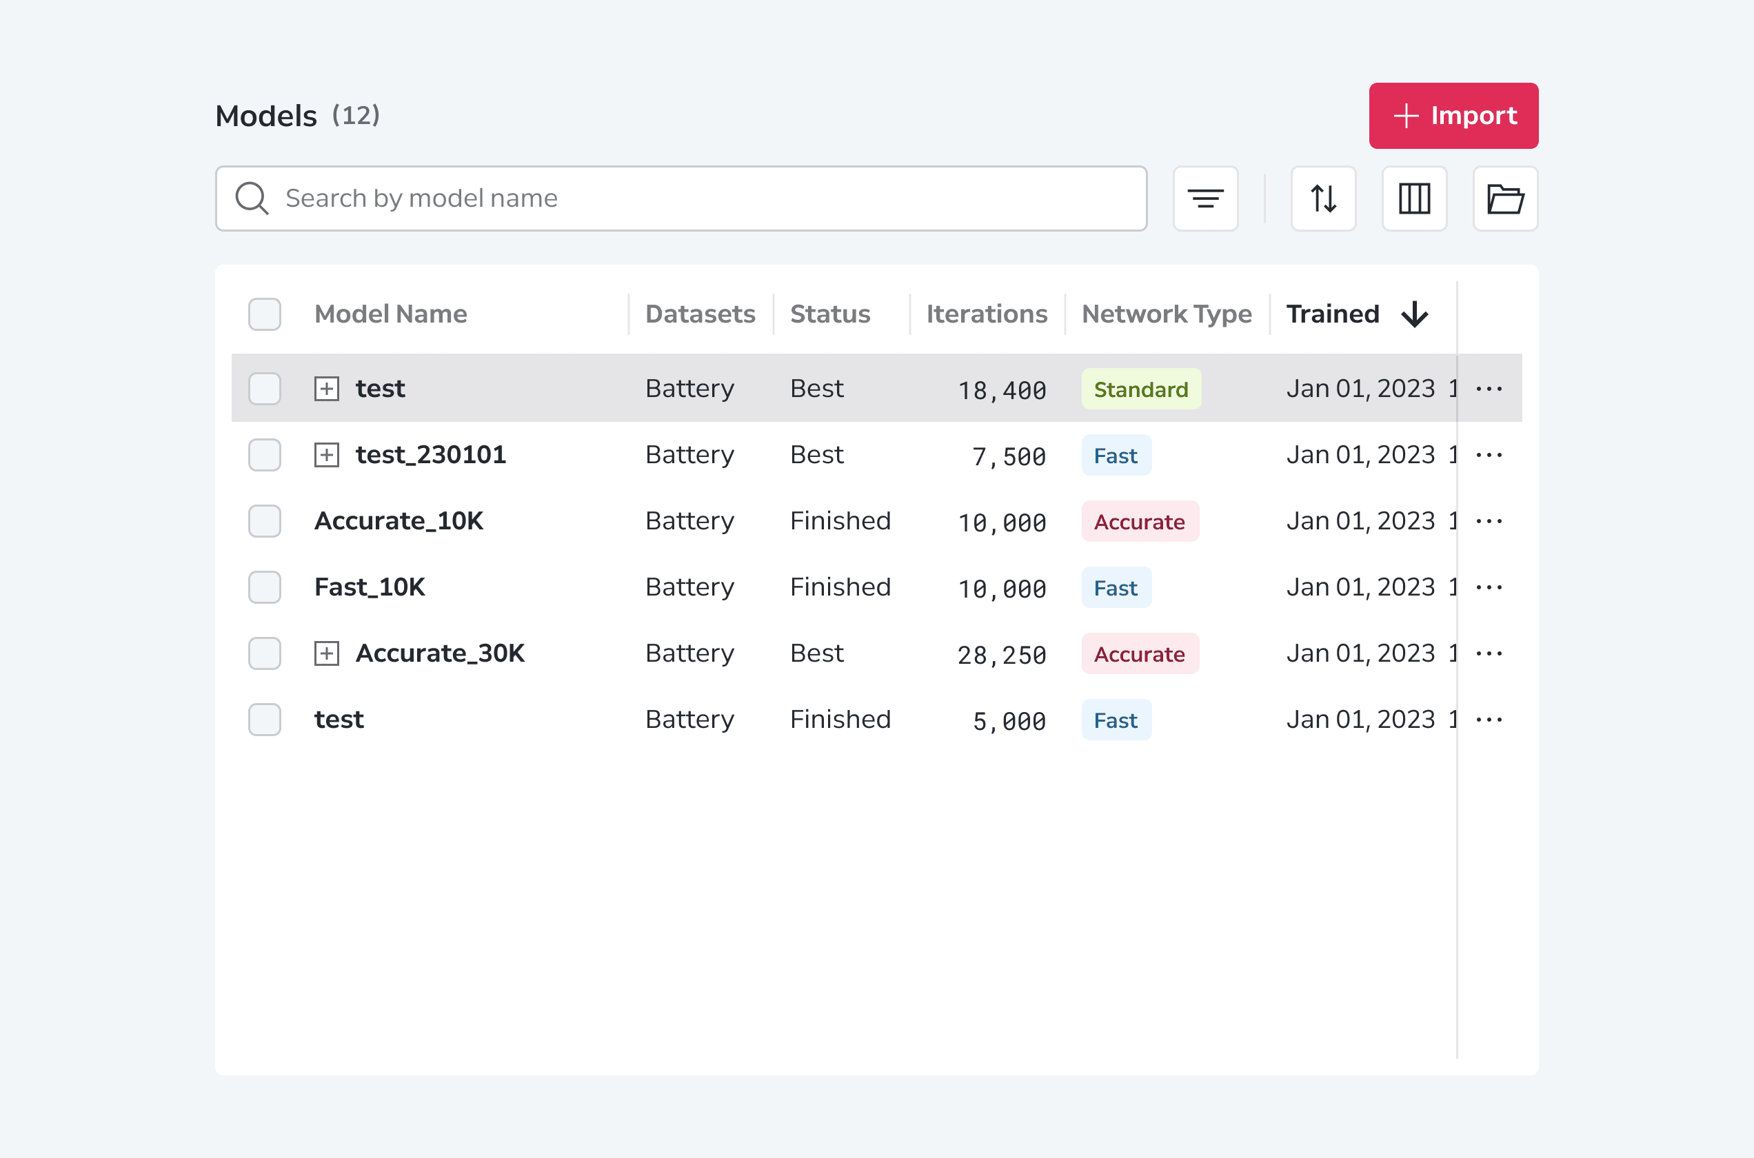The height and width of the screenshot is (1158, 1754).
Task: Click the Fast tag in Fast_10K row
Action: tap(1116, 588)
